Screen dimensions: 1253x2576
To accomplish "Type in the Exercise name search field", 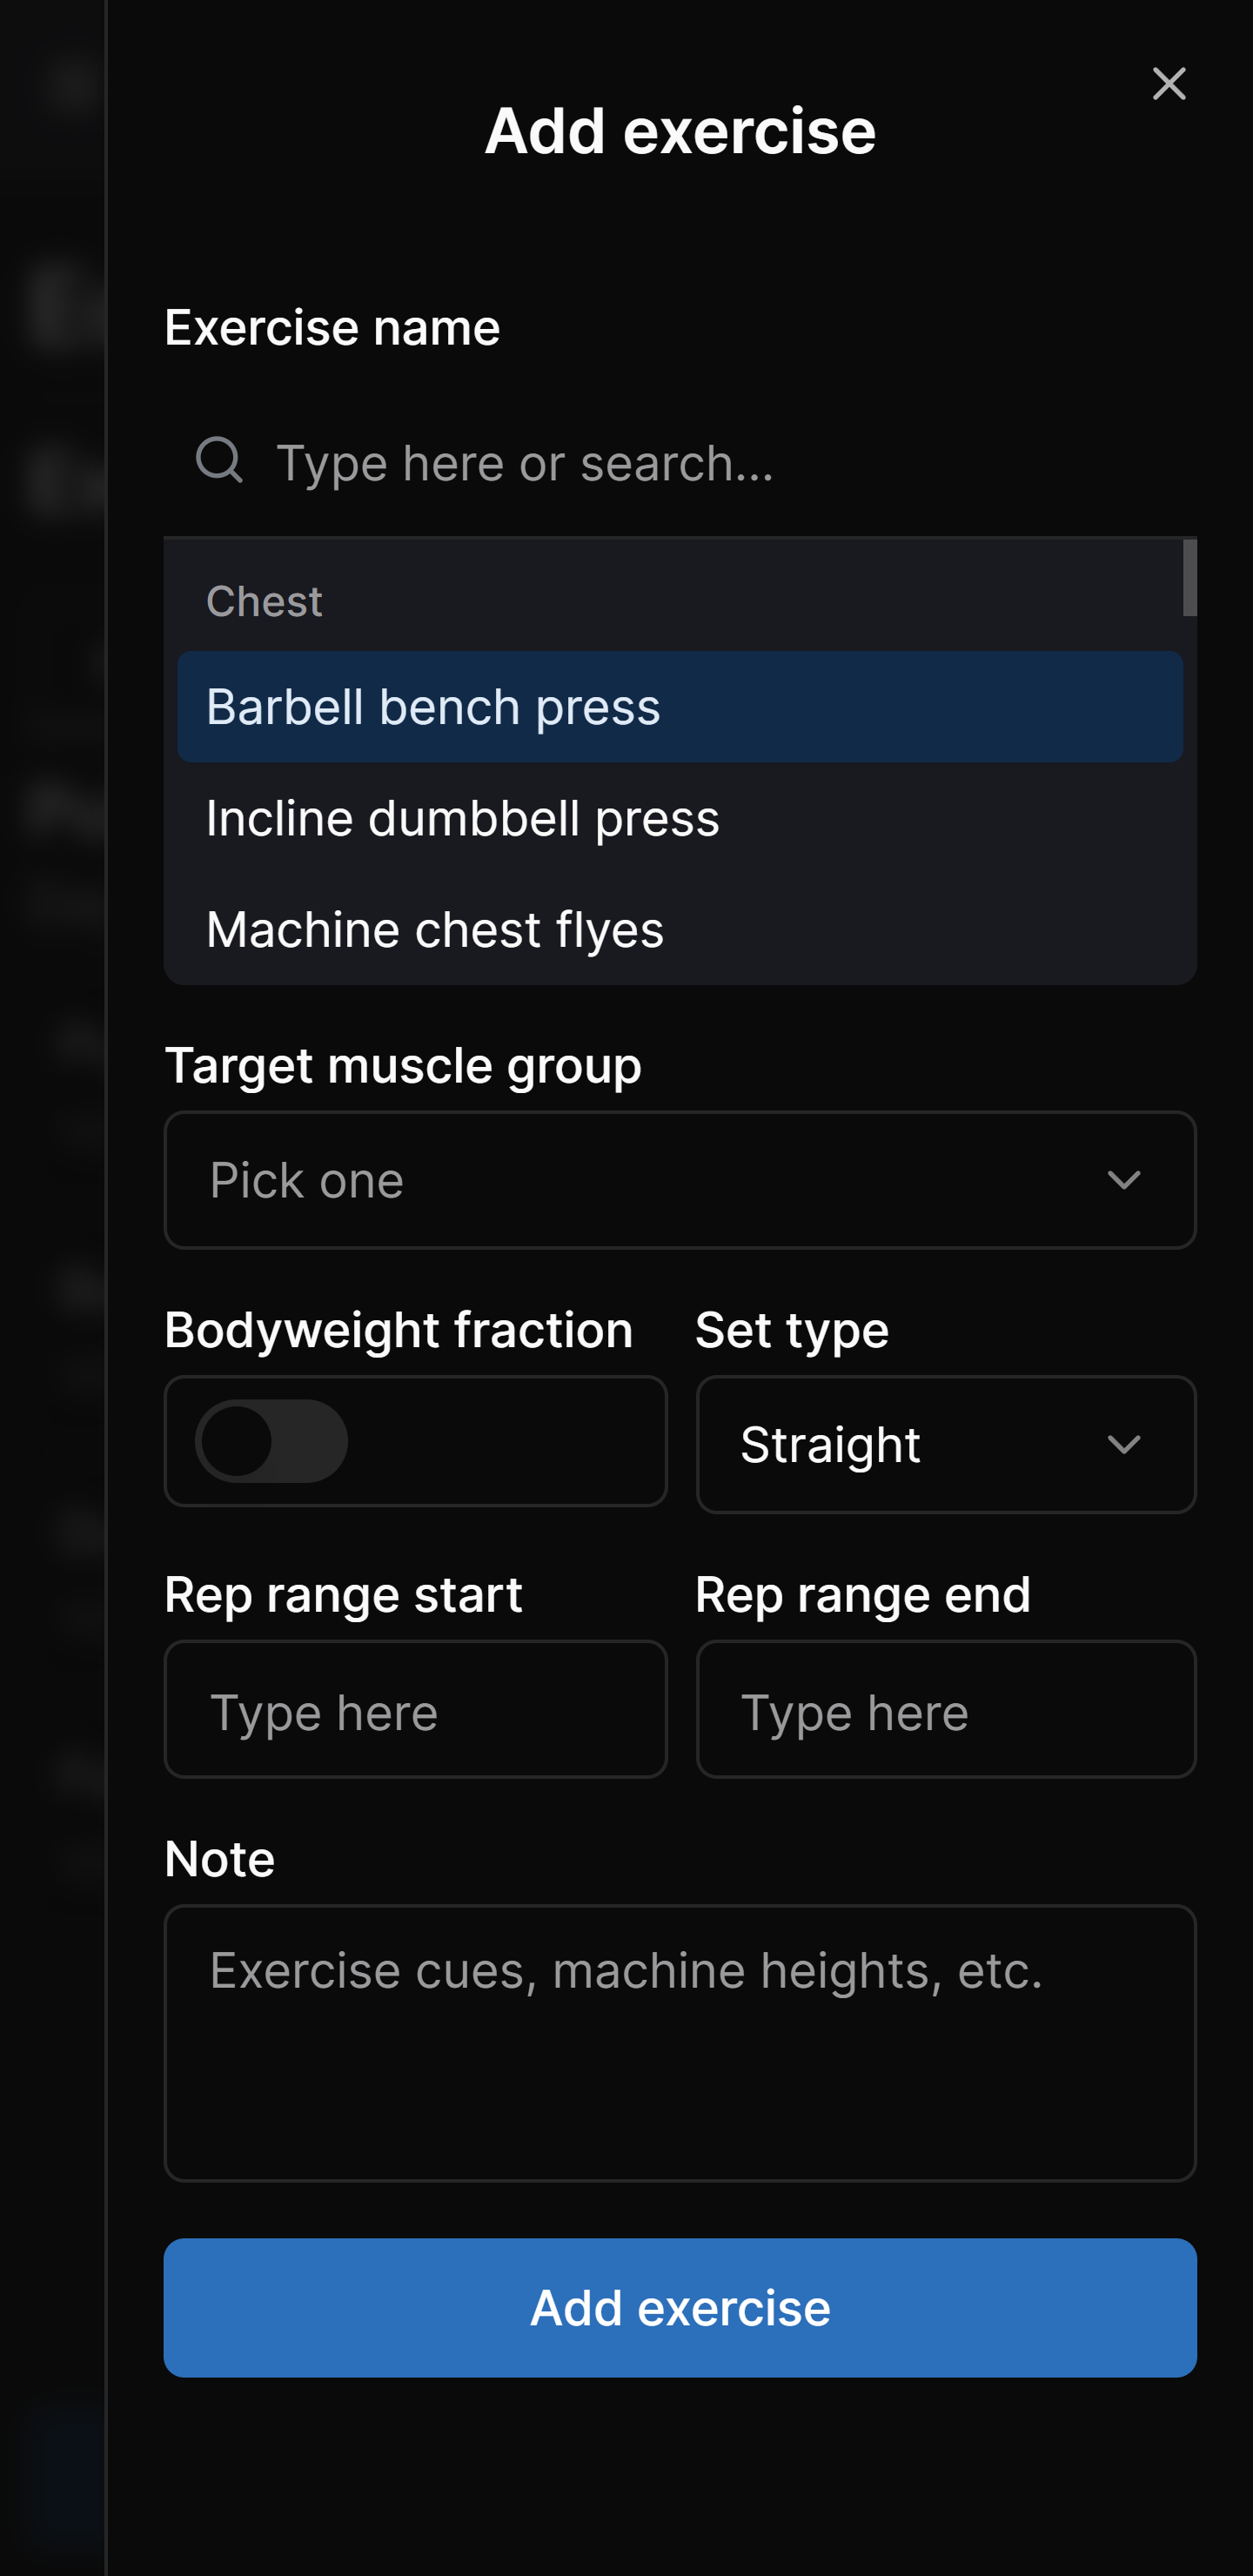I will click(x=700, y=463).
